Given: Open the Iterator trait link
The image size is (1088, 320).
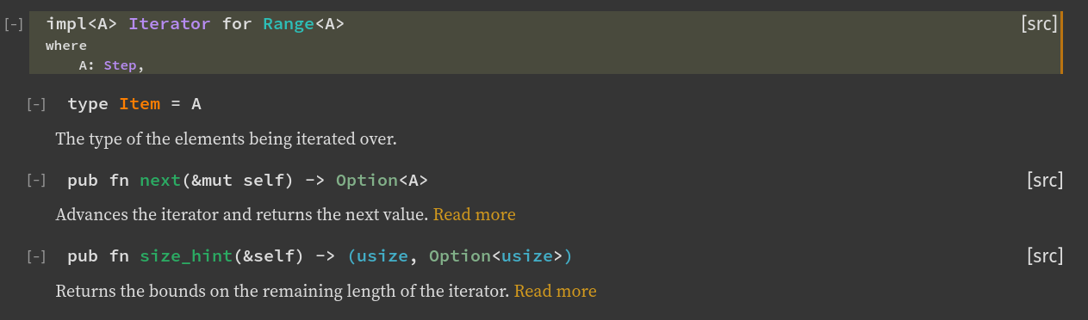Looking at the screenshot, I should 170,24.
